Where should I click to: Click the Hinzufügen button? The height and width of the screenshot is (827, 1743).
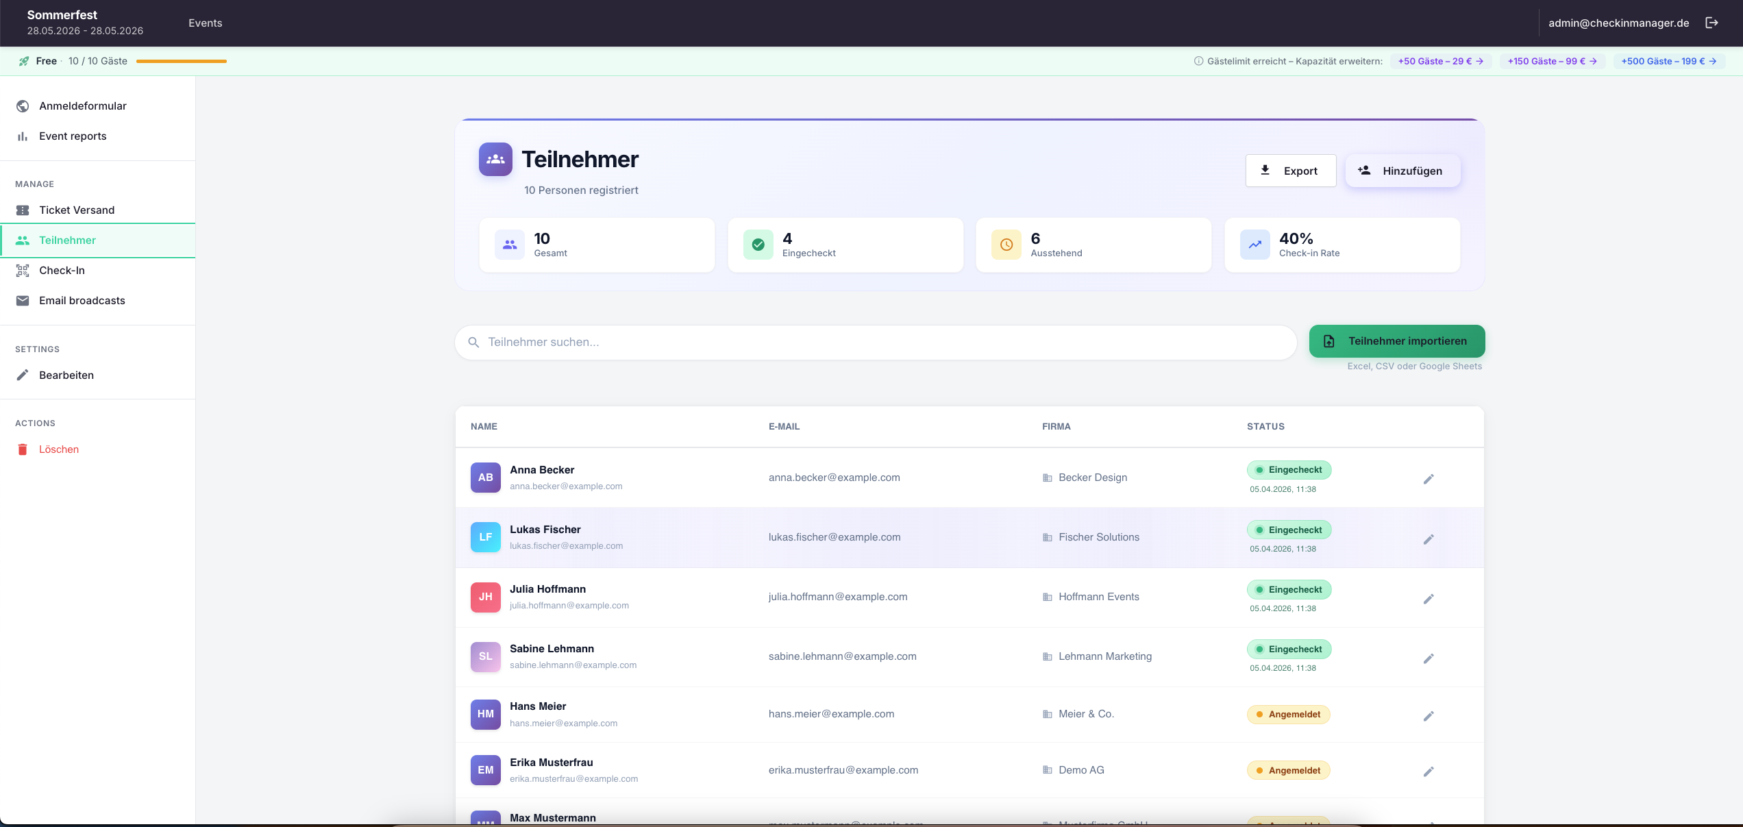tap(1402, 171)
